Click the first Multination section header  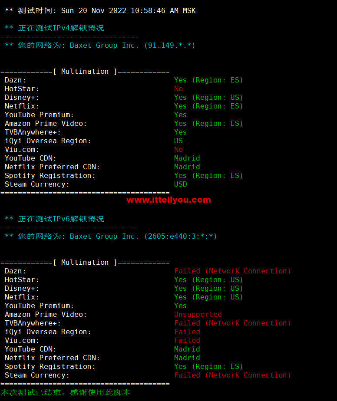tap(85, 71)
